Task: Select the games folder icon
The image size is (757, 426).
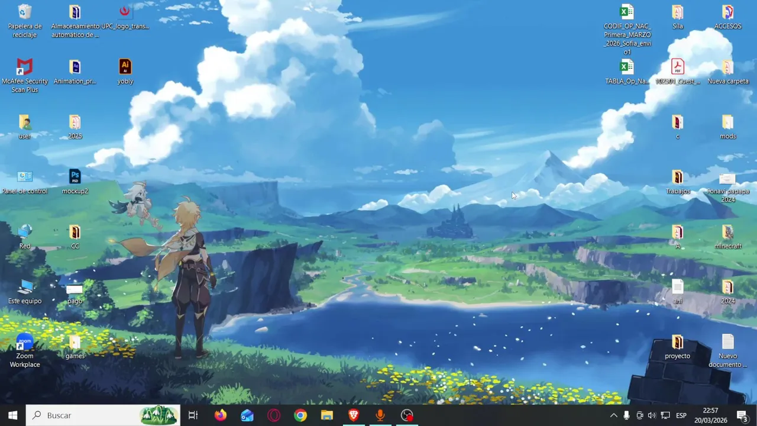Action: (x=75, y=347)
